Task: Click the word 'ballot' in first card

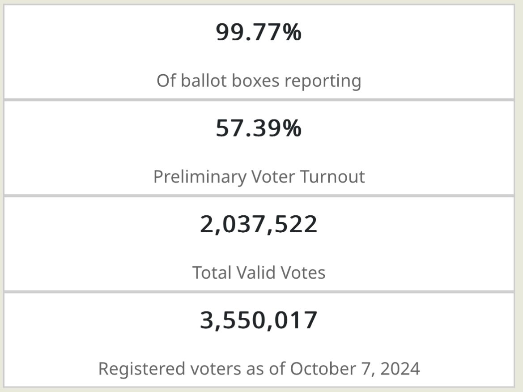Action: pyautogui.click(x=204, y=81)
